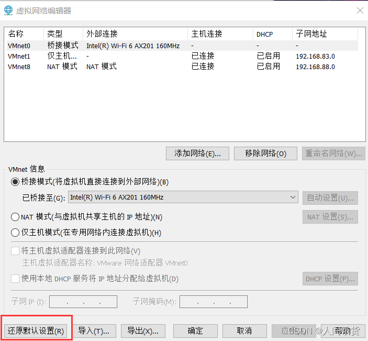Click NAT 模式 type cell in VMnet8 row
Screen dimensions: 368x341
[x=62, y=67]
